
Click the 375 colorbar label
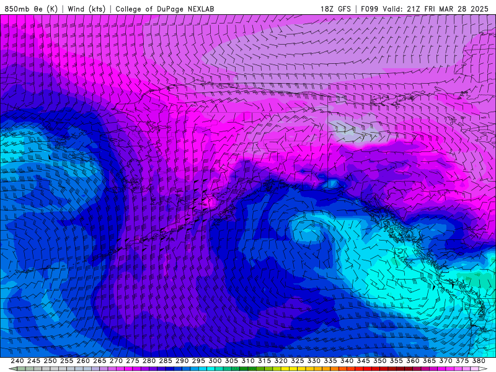(x=462, y=361)
